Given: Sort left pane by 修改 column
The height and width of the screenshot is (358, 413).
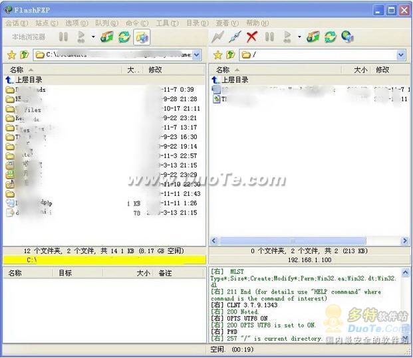Looking at the screenshot, I should [x=174, y=70].
